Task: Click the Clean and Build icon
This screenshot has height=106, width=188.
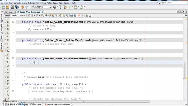Action: (65, 7)
